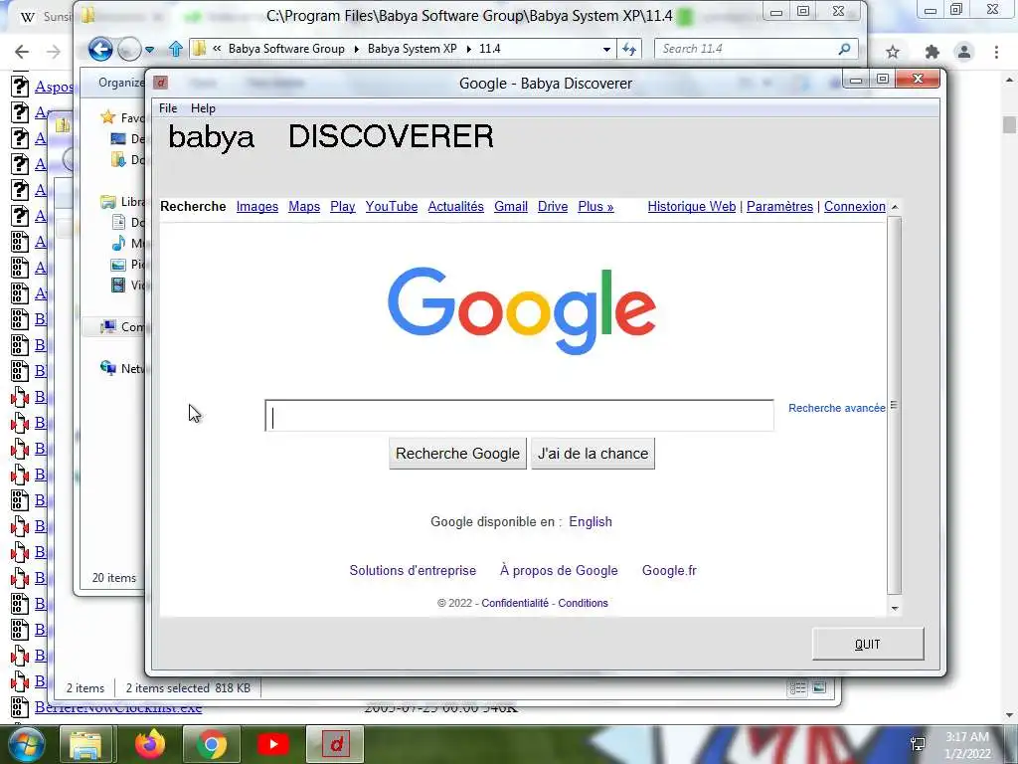Screen dimensions: 1018x764
Task: Open the Images link on Google page
Action: click(x=257, y=207)
